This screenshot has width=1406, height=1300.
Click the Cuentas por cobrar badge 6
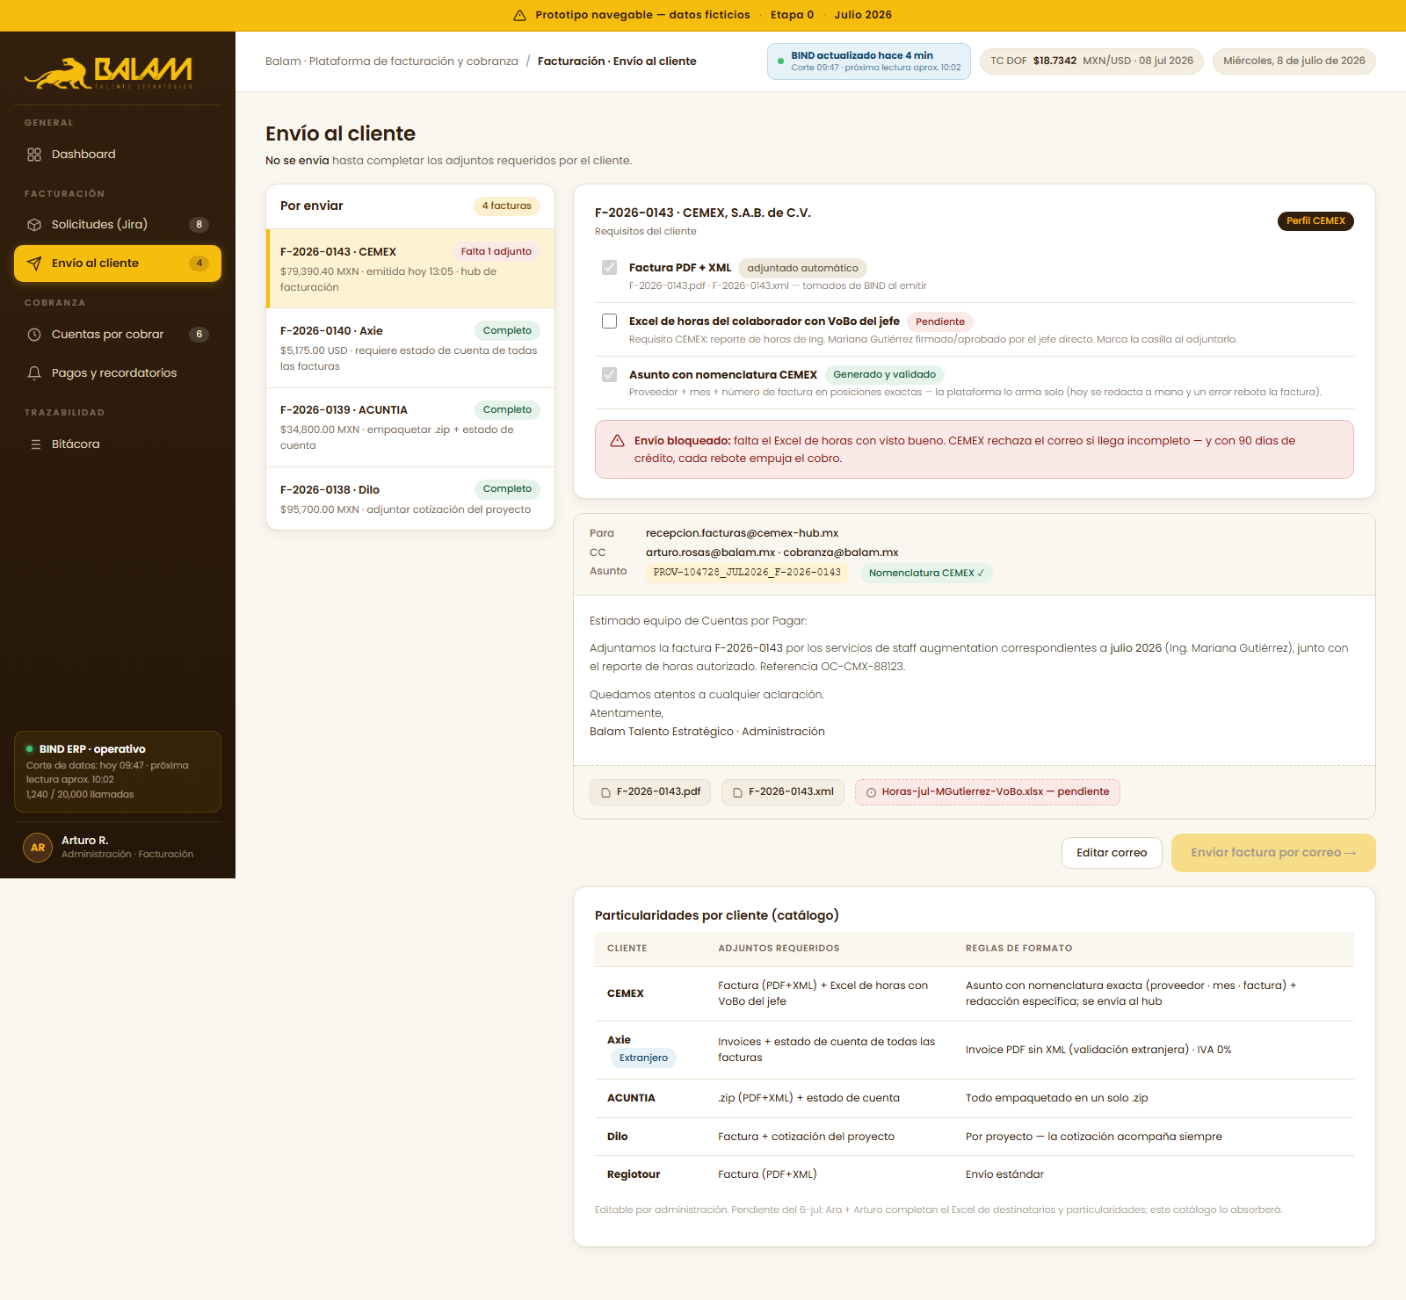coord(199,335)
